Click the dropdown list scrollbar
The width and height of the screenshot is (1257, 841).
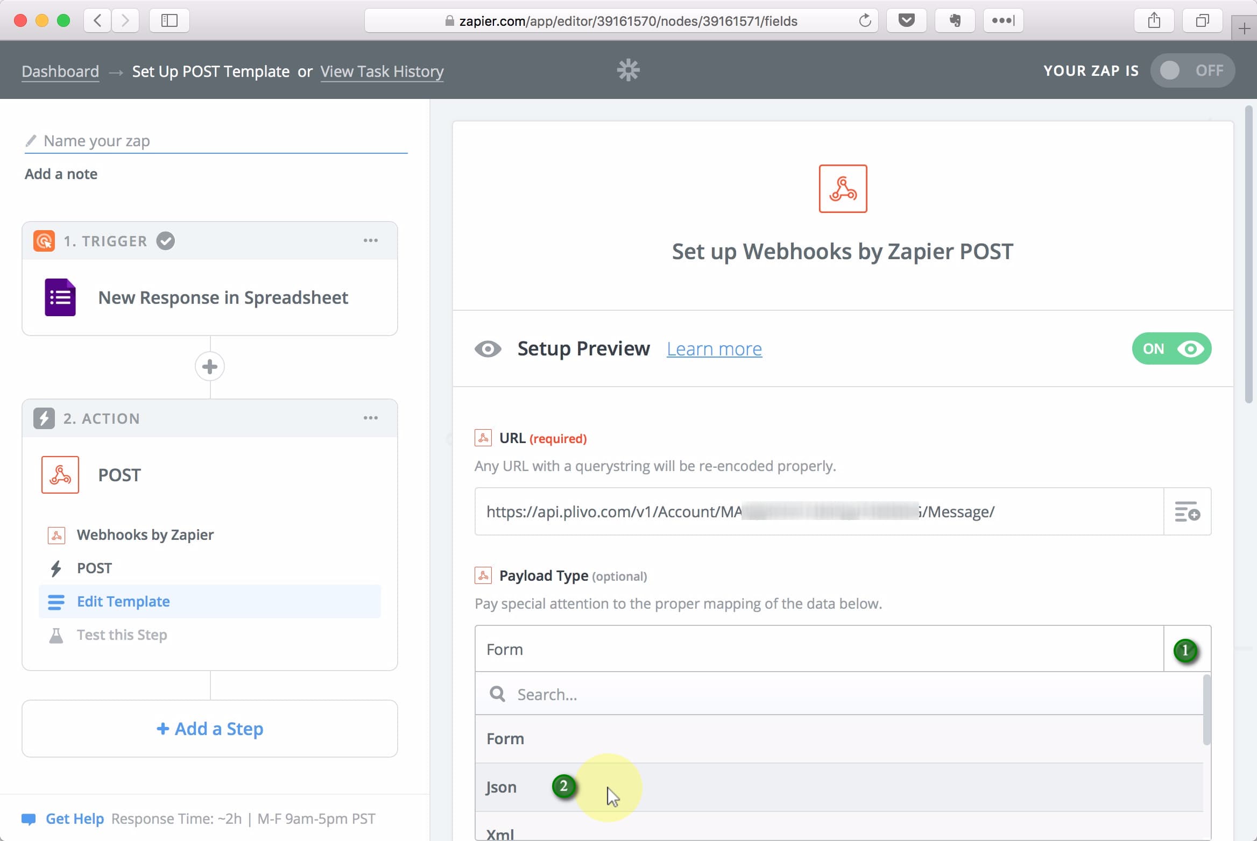pos(1207,710)
